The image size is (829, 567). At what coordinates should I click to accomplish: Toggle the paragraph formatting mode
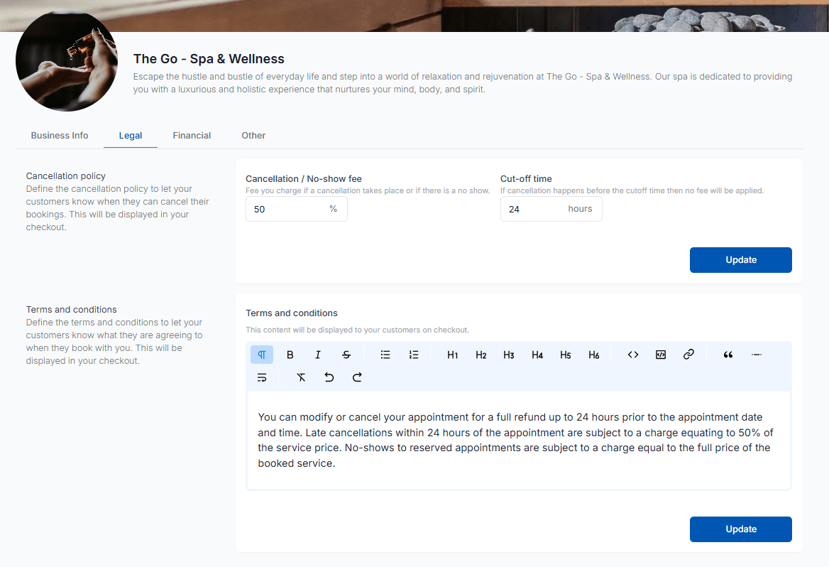(x=262, y=354)
